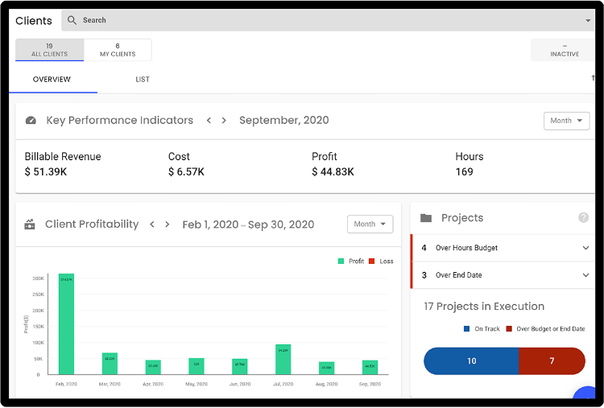
Task: Go to next Client Profitability period
Action: [x=168, y=224]
